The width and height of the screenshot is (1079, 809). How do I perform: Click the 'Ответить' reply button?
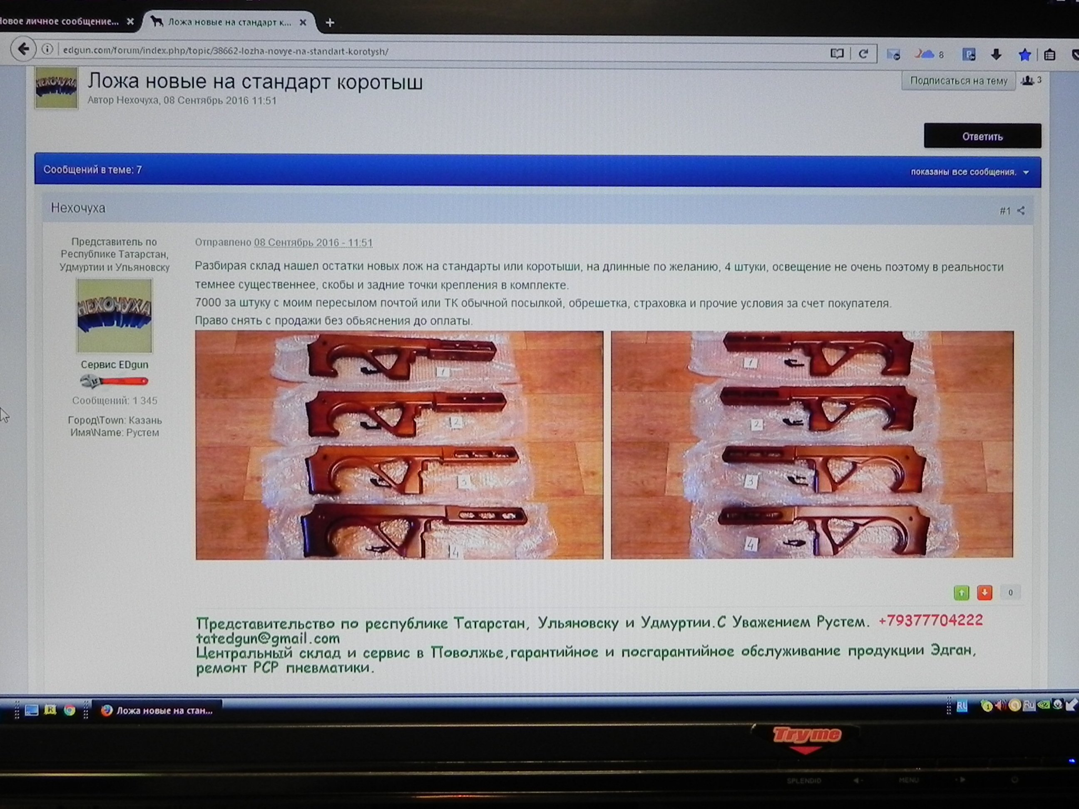coord(982,136)
